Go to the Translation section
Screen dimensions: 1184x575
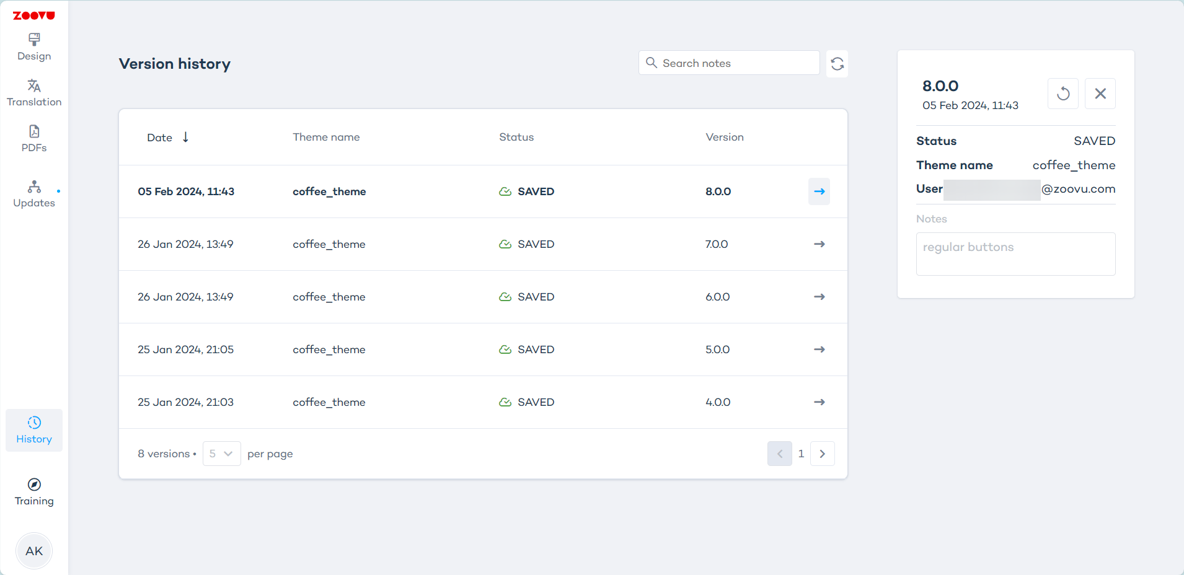tap(34, 93)
